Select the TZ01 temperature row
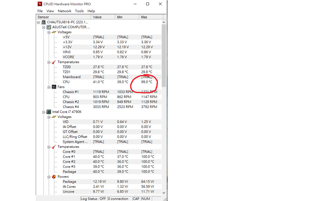Screen dimensions: 319x201 click(112, 72)
